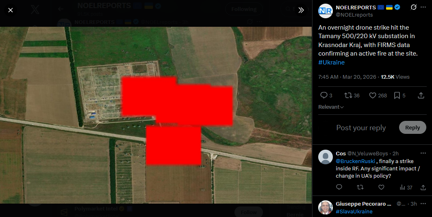
Task: Like the NOELREPORTS post
Action: [378, 95]
